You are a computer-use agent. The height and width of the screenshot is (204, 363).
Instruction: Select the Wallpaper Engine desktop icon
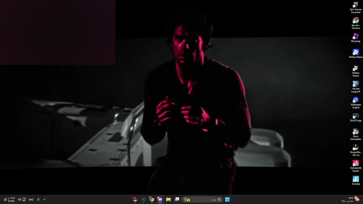click(356, 103)
